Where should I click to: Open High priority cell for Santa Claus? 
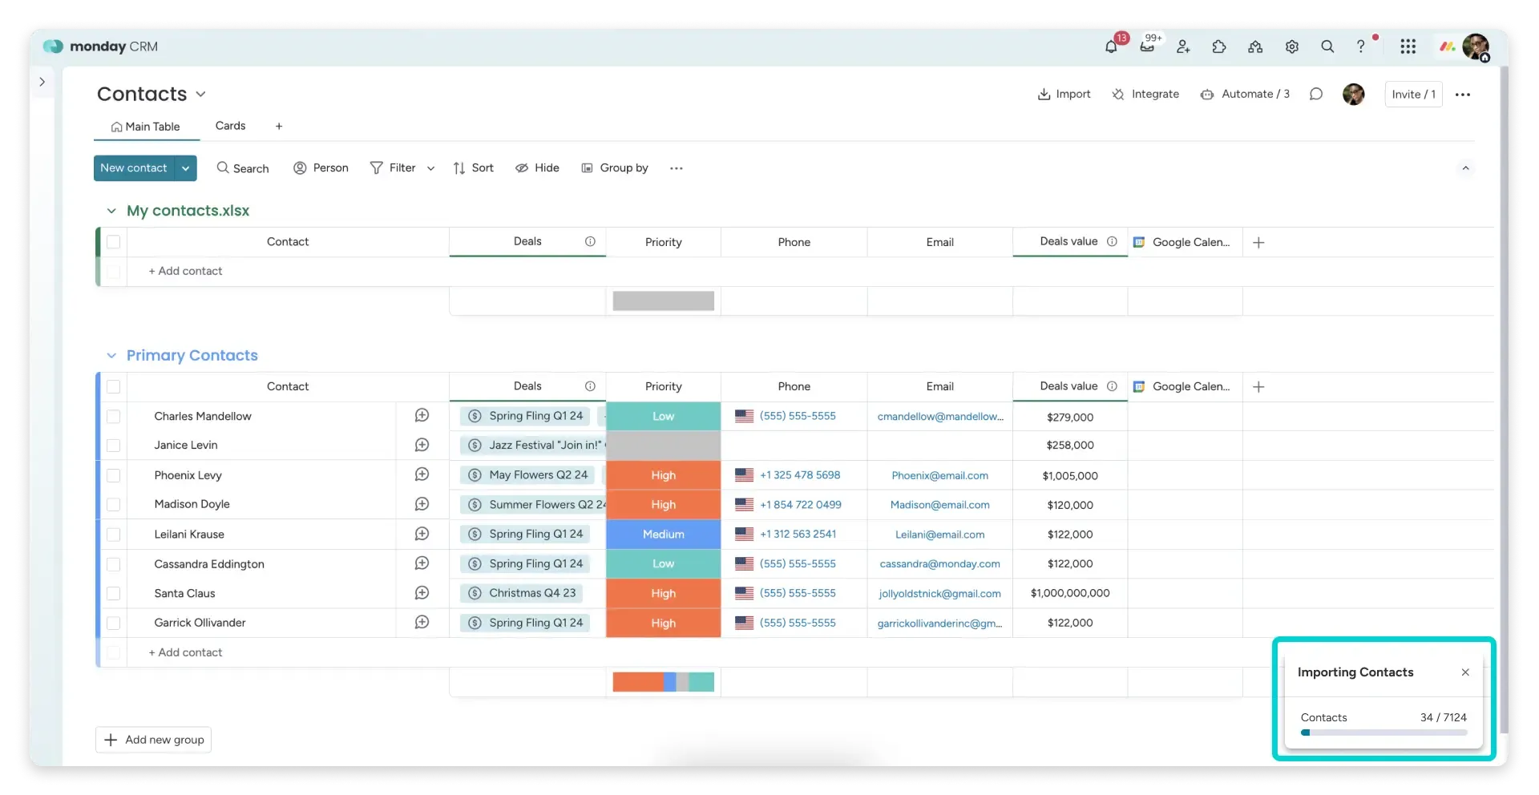663,593
